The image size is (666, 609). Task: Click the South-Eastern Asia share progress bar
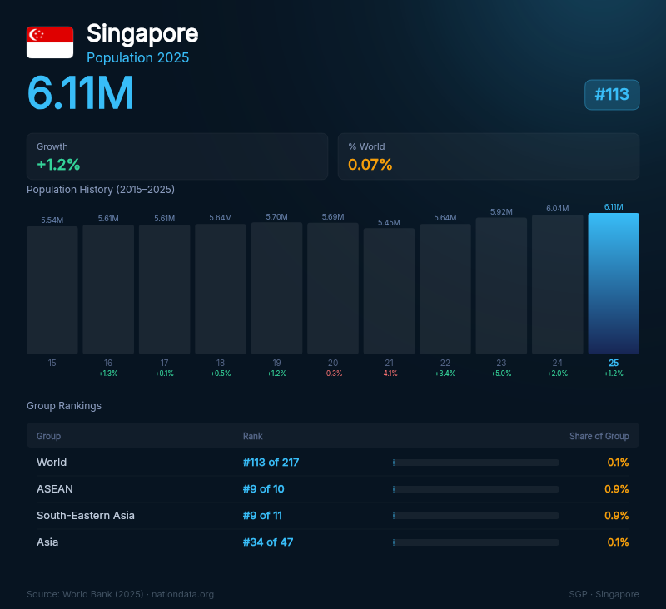[x=476, y=516]
